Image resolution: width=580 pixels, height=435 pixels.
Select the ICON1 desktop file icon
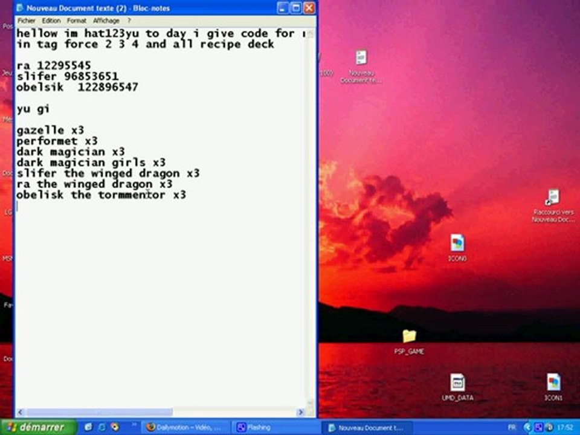click(553, 387)
